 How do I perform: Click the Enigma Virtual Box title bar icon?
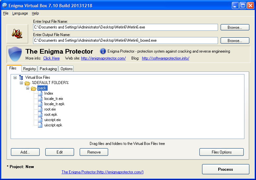click(x=4, y=5)
